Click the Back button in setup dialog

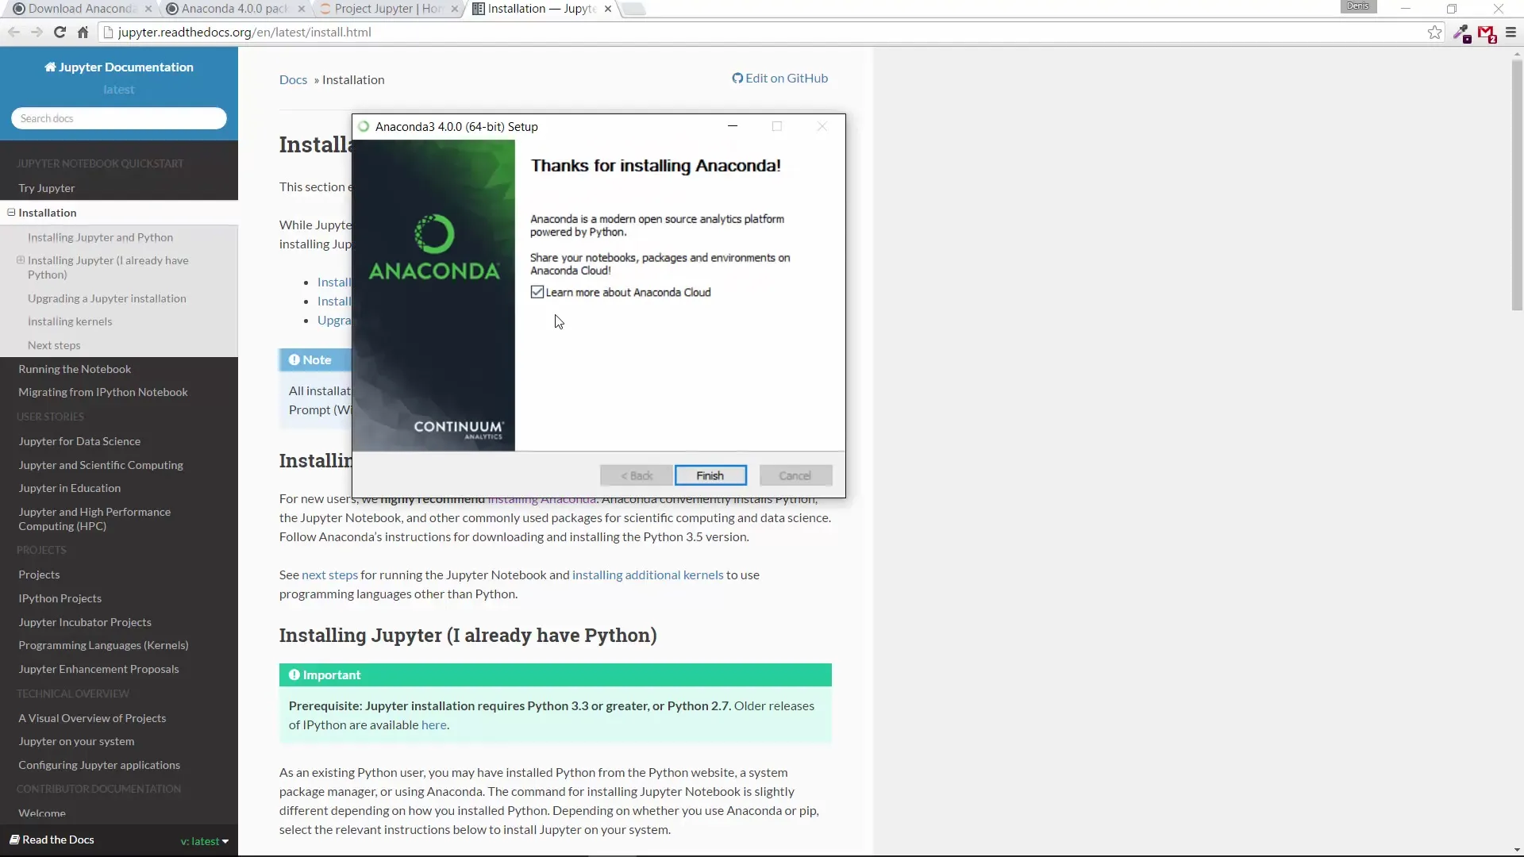tap(637, 475)
